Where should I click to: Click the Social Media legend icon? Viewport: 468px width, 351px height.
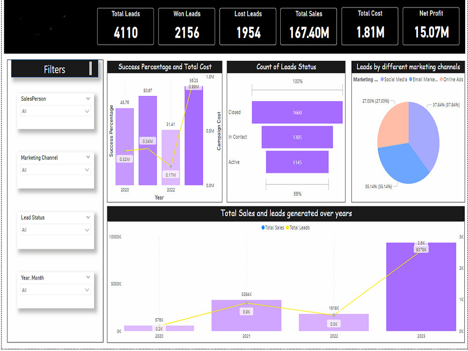(x=382, y=80)
